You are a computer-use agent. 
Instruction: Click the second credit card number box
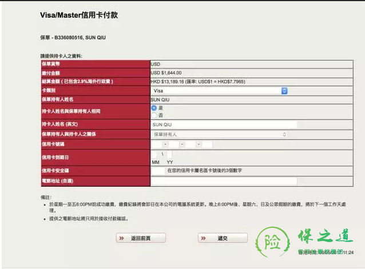pyautogui.click(x=174, y=144)
